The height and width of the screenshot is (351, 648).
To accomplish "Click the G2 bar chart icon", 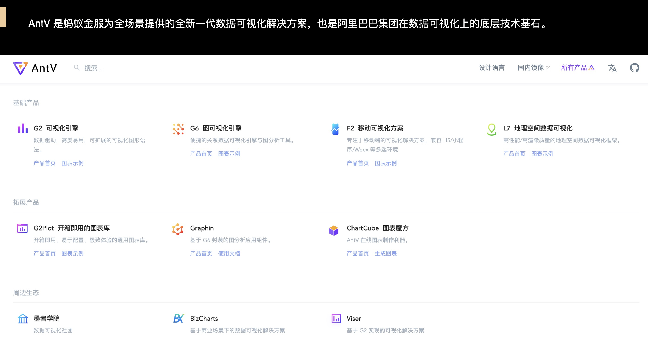I will pyautogui.click(x=23, y=129).
